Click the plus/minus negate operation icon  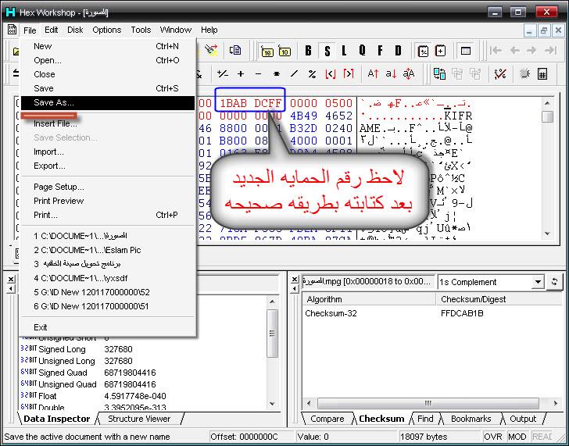[222, 74]
